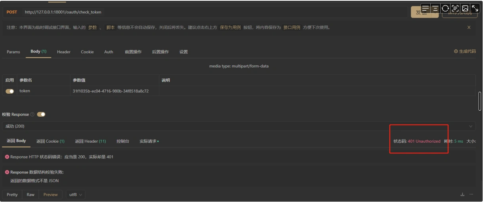
Task: Click the centered lines overlay icon
Action: tap(435, 8)
